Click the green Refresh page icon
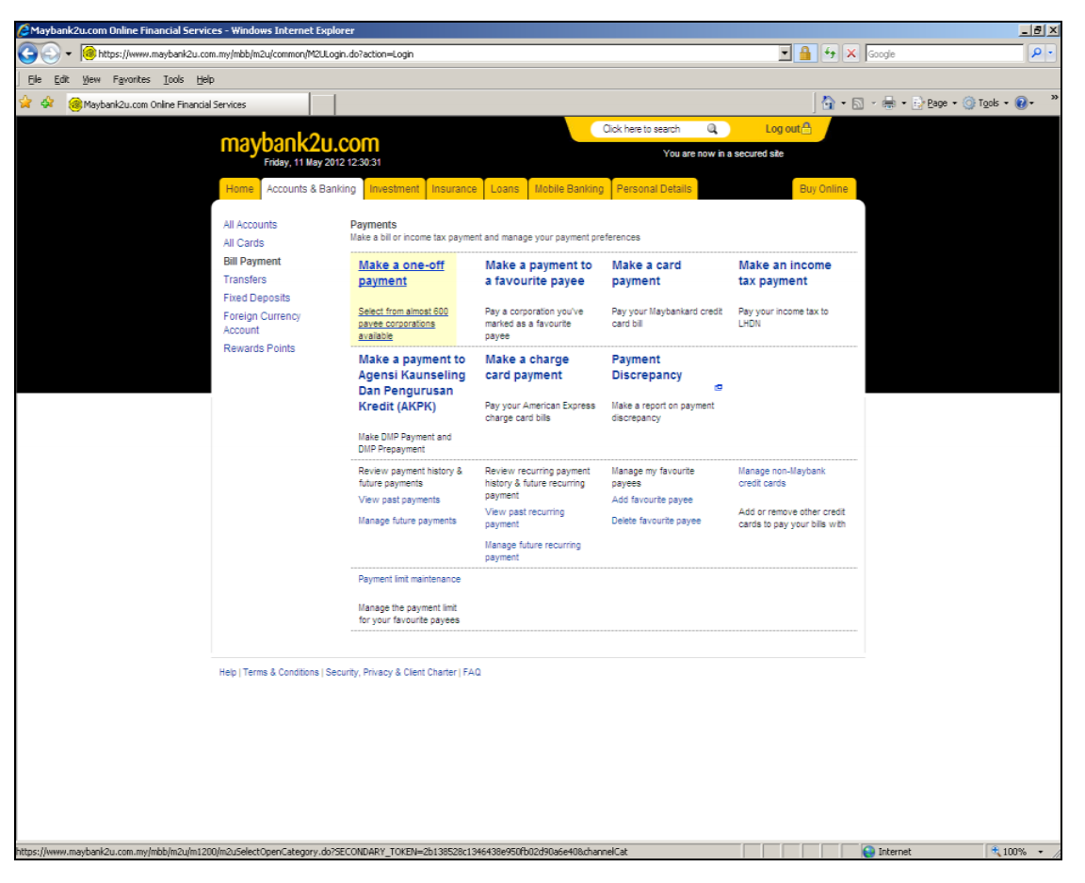 click(830, 54)
